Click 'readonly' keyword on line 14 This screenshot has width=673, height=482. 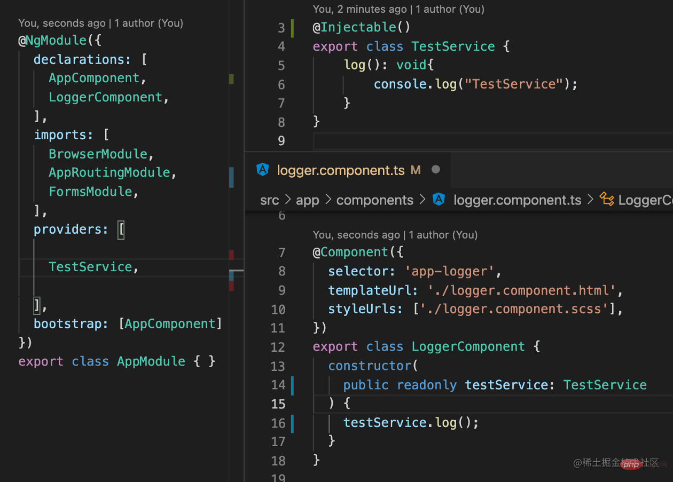[x=427, y=385]
